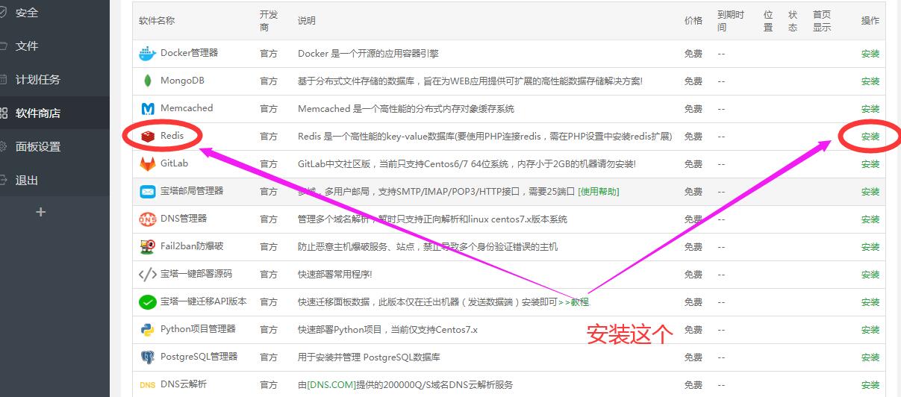
Task: Click the green checkmark migration API icon
Action: [147, 302]
